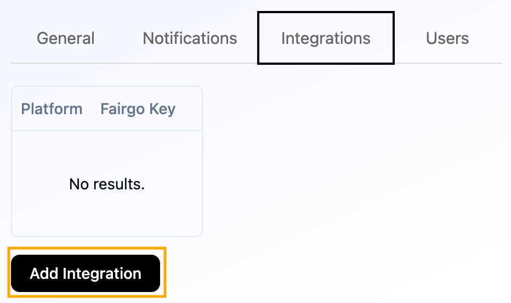Go to the Users tab
The image size is (511, 303).
447,38
